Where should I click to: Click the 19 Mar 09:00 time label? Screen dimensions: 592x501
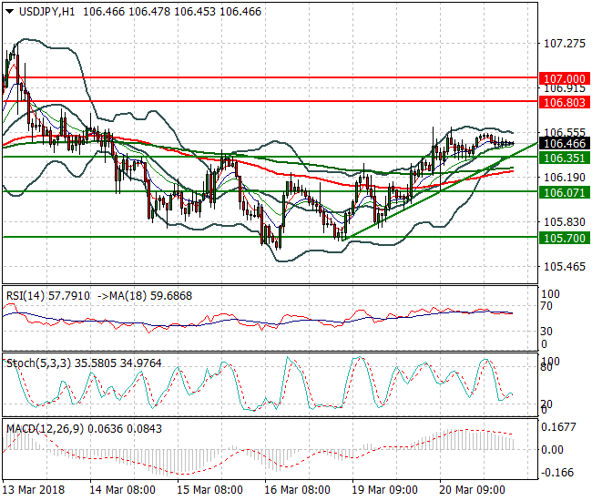click(384, 490)
